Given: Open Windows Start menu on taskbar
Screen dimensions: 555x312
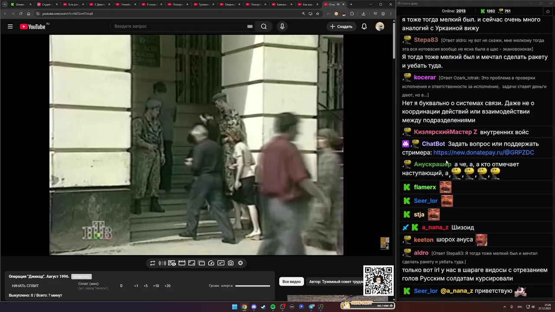Looking at the screenshot, I should tap(235, 307).
